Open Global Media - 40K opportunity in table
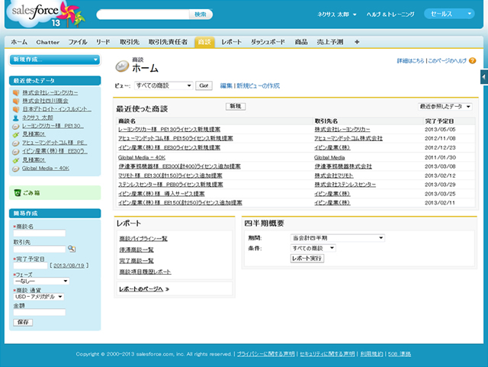This screenshot has width=488, height=367. tap(142, 158)
